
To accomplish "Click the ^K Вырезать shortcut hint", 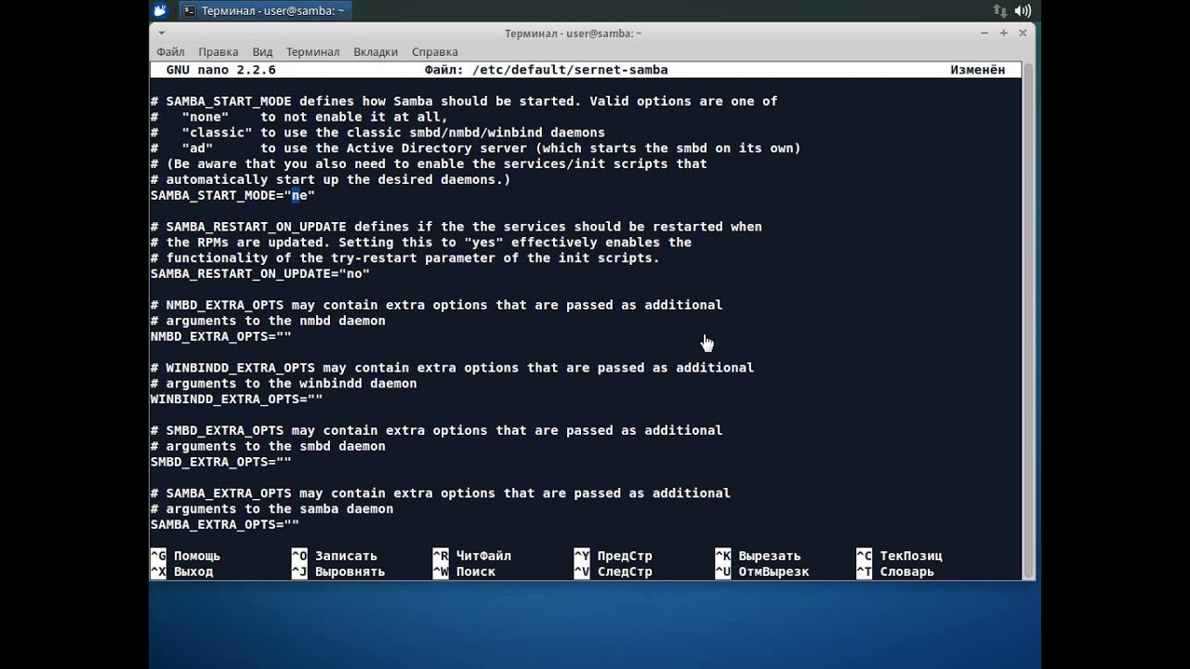I will coord(758,557).
